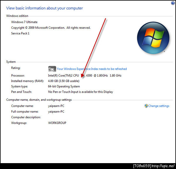
Task: Select the 'Intel(R) Core(TM)2 CPU' text
Action: click(x=63, y=76)
